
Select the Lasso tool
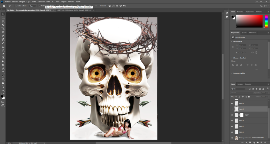pyautogui.click(x=3, y=21)
